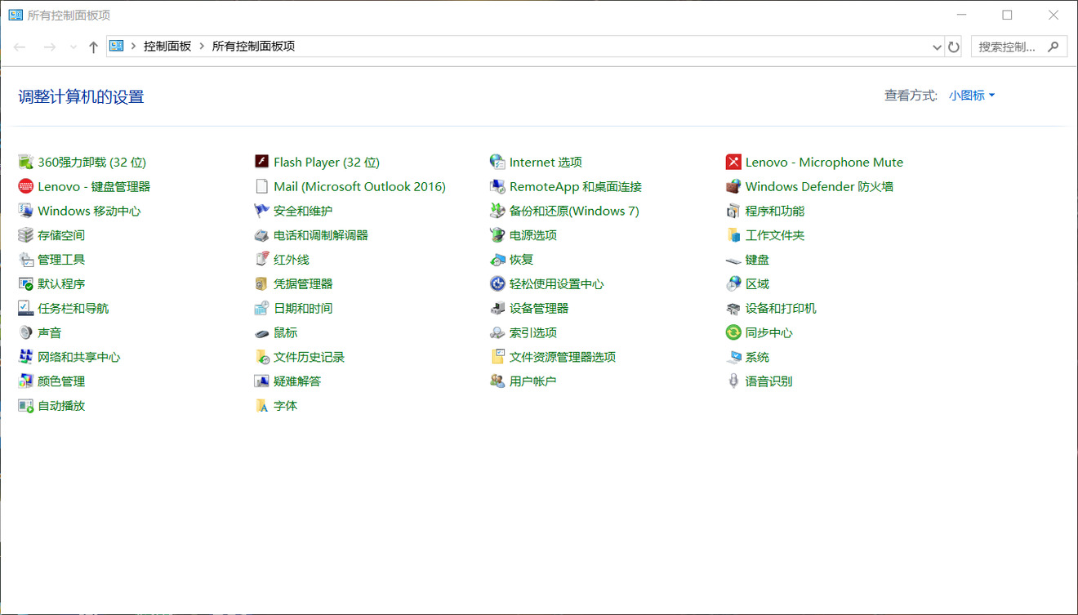The width and height of the screenshot is (1078, 615).
Task: Click the Flash Player (32 位) icon
Action: (261, 162)
